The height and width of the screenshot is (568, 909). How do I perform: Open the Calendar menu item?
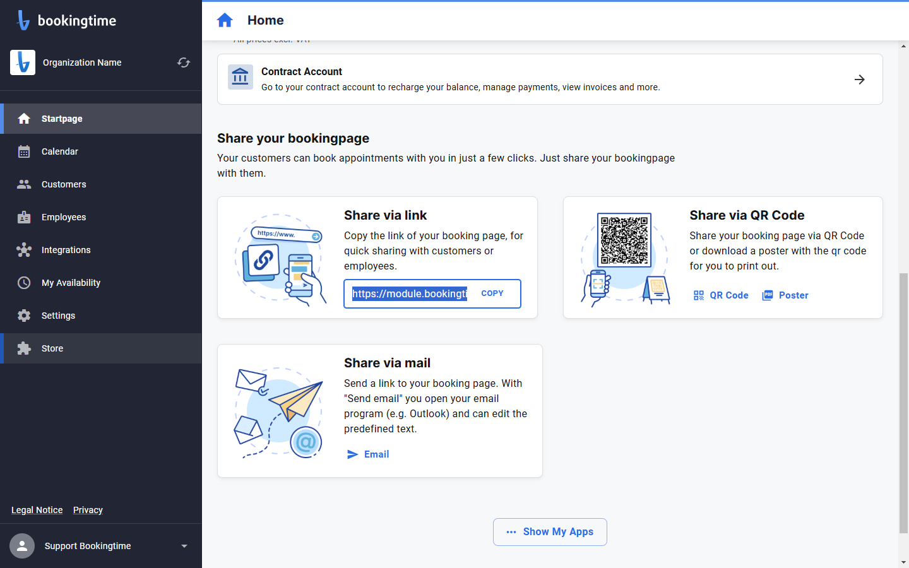(x=101, y=151)
